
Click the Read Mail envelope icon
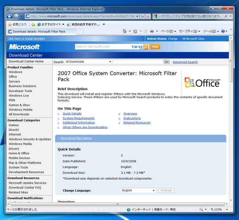coord(146,31)
